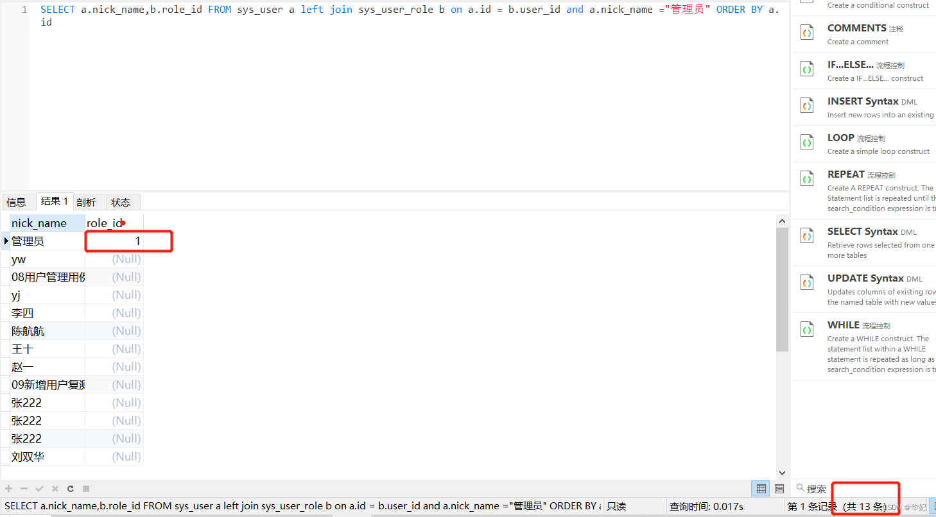
Task: Select the 刘双华 nick_name cell
Action: point(47,457)
